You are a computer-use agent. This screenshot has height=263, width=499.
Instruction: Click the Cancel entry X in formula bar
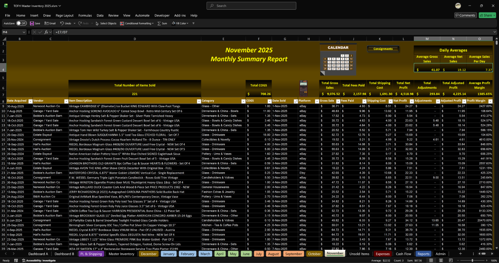[x=34, y=32]
